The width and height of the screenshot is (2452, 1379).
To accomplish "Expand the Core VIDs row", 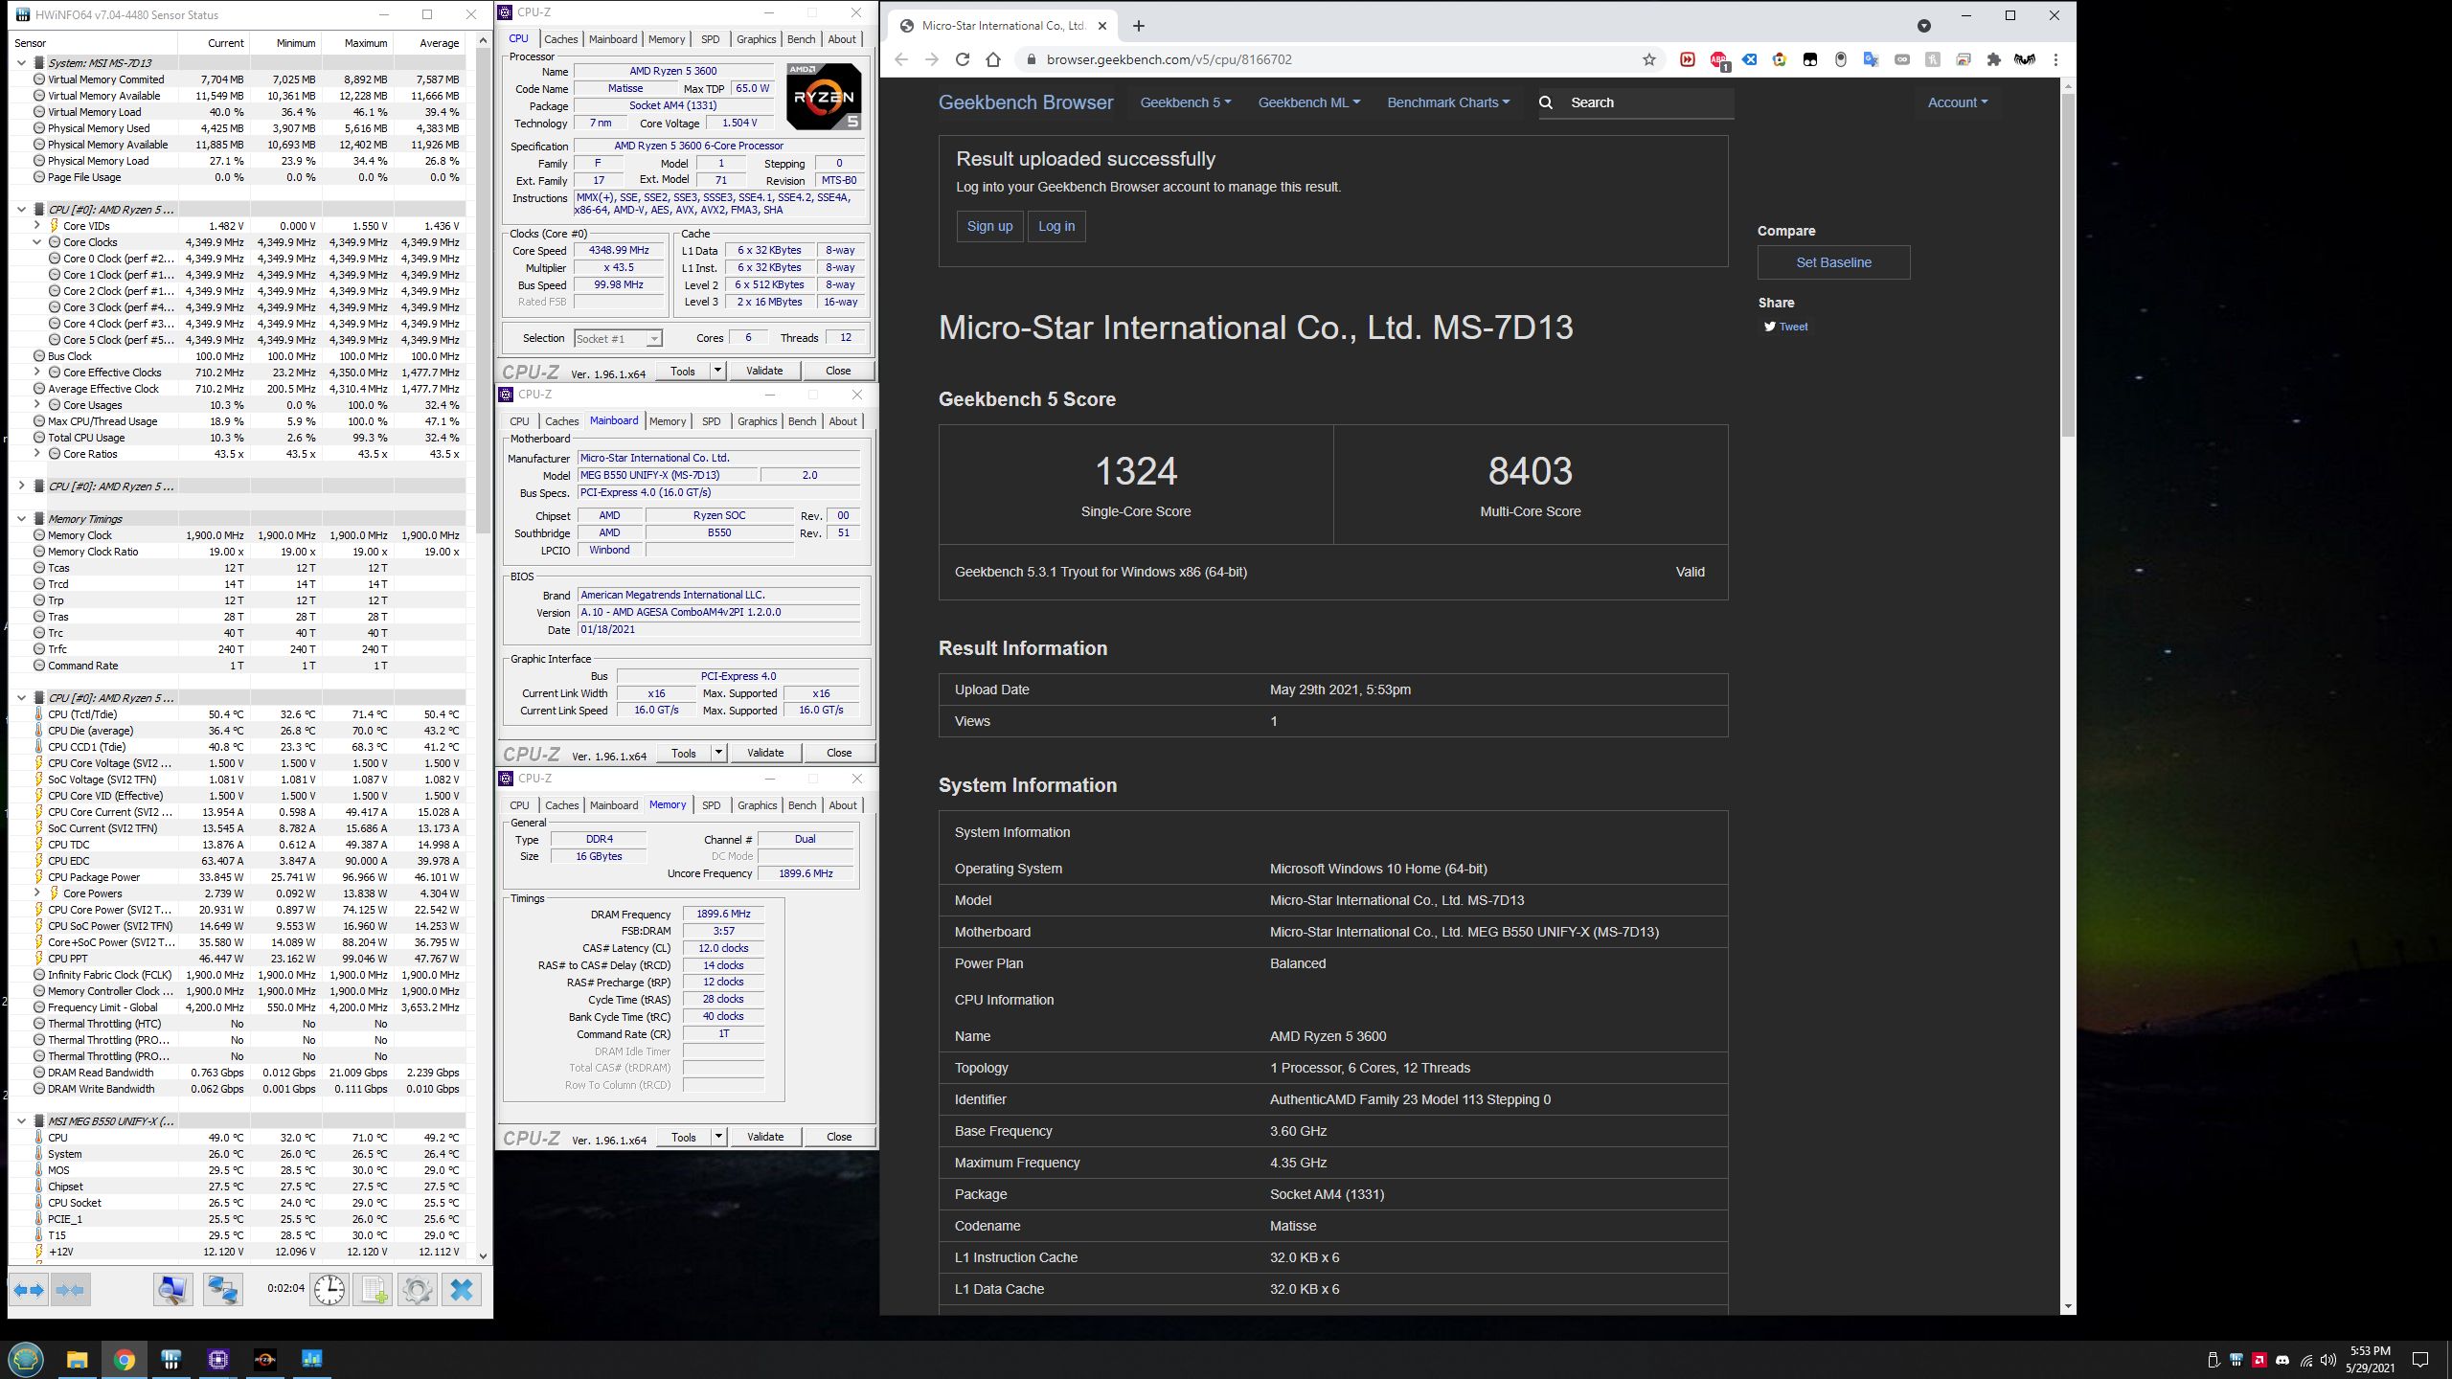I will [x=36, y=226].
